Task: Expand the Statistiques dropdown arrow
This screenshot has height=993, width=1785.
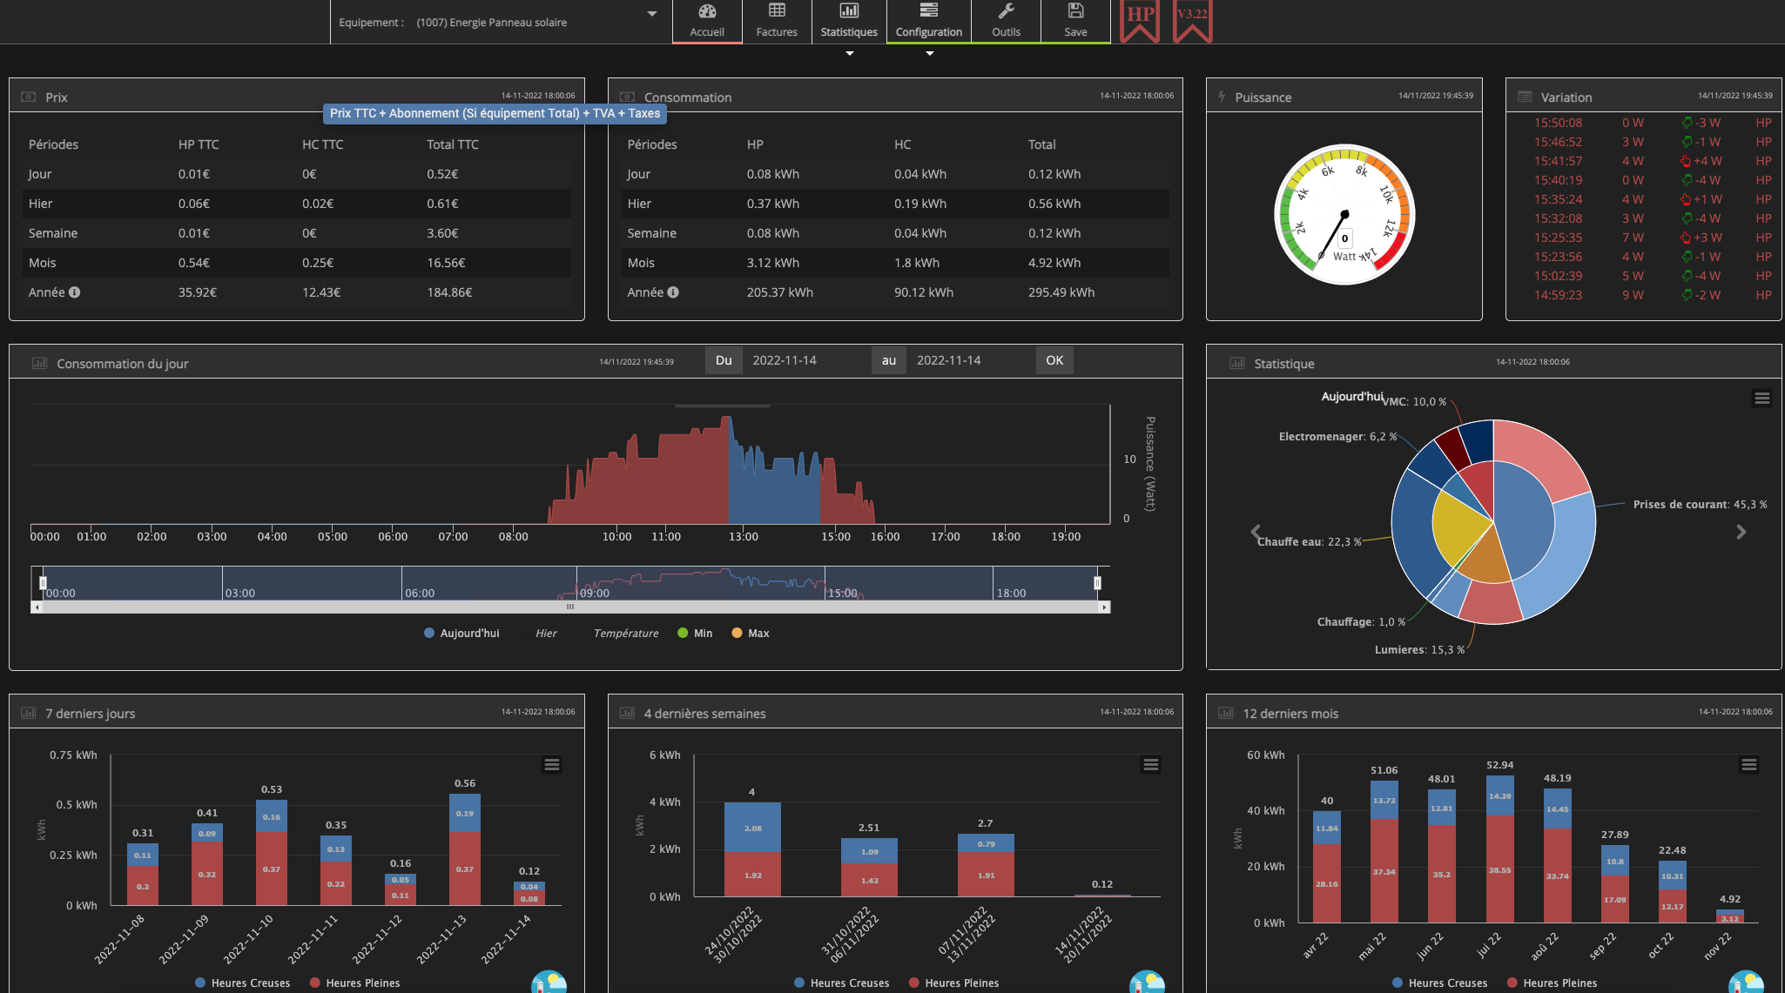Action: 849,54
